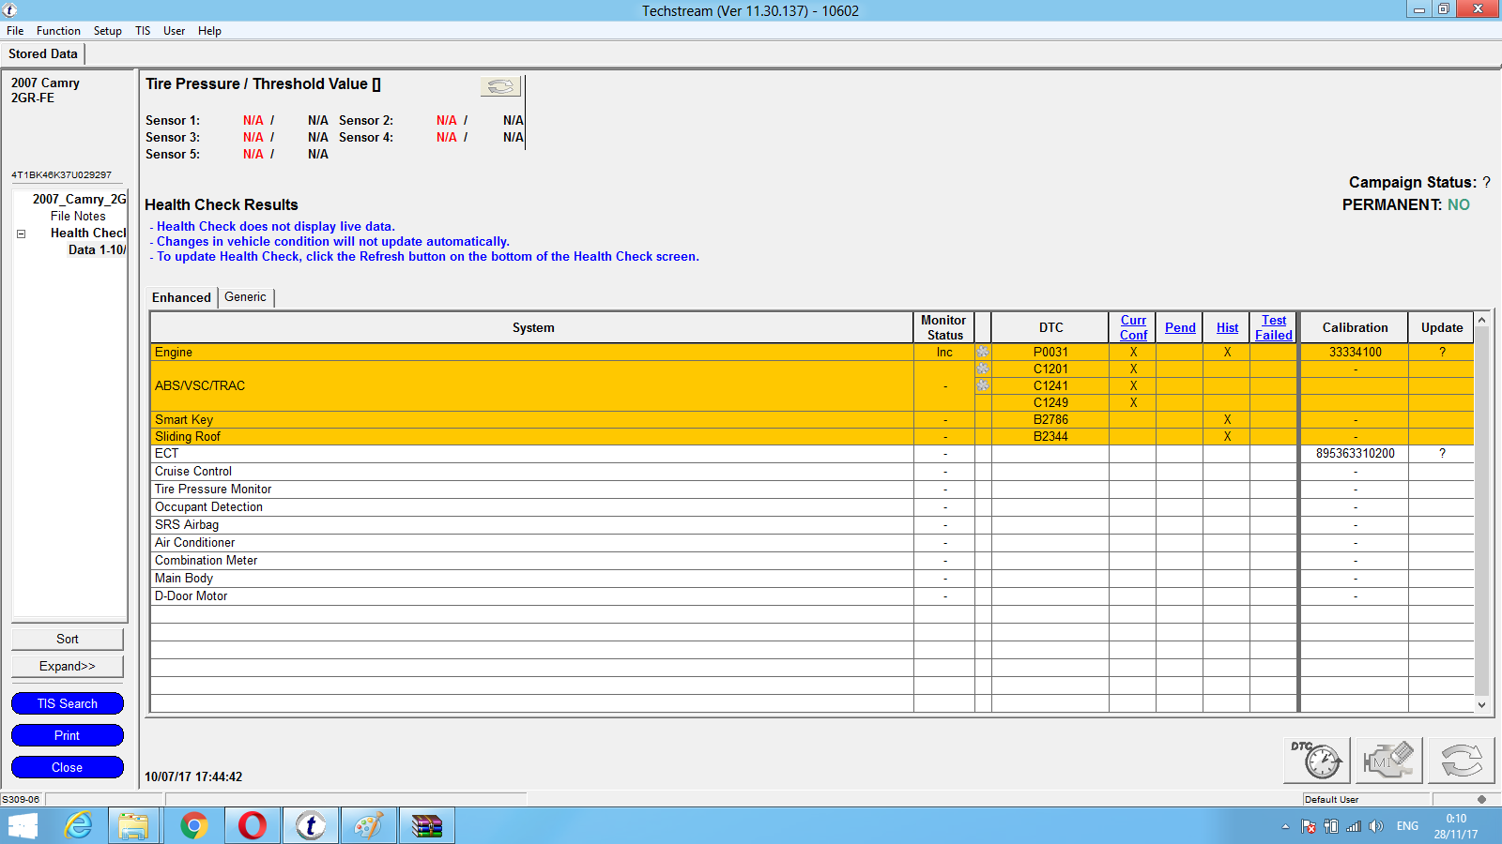Screen dimensions: 1502x844
Task: Click the DTC history clock icon button
Action: coord(1316,760)
